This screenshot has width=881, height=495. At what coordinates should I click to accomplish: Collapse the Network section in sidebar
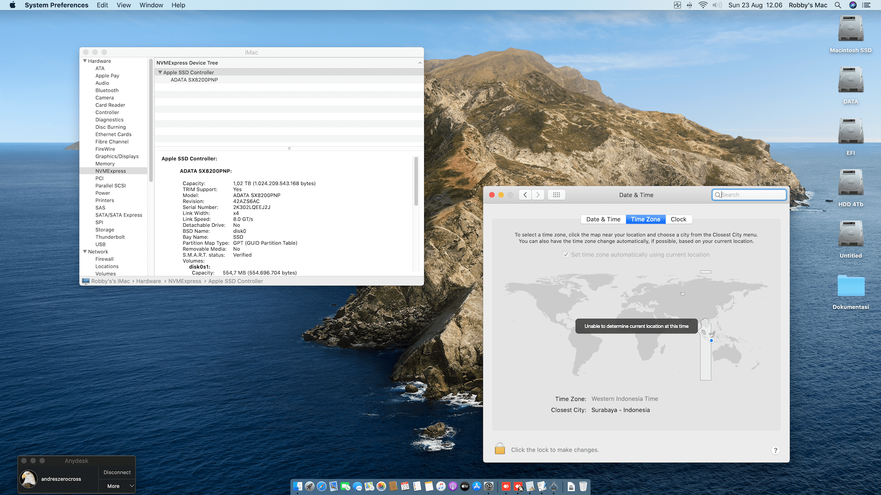pos(85,252)
